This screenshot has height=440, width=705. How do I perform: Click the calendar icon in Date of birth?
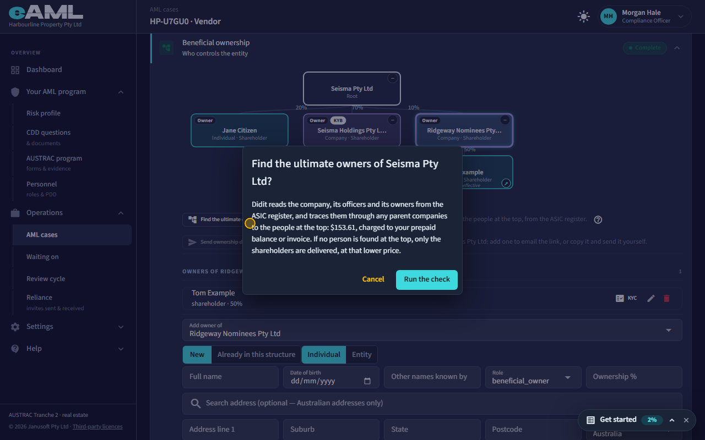pyautogui.click(x=367, y=381)
